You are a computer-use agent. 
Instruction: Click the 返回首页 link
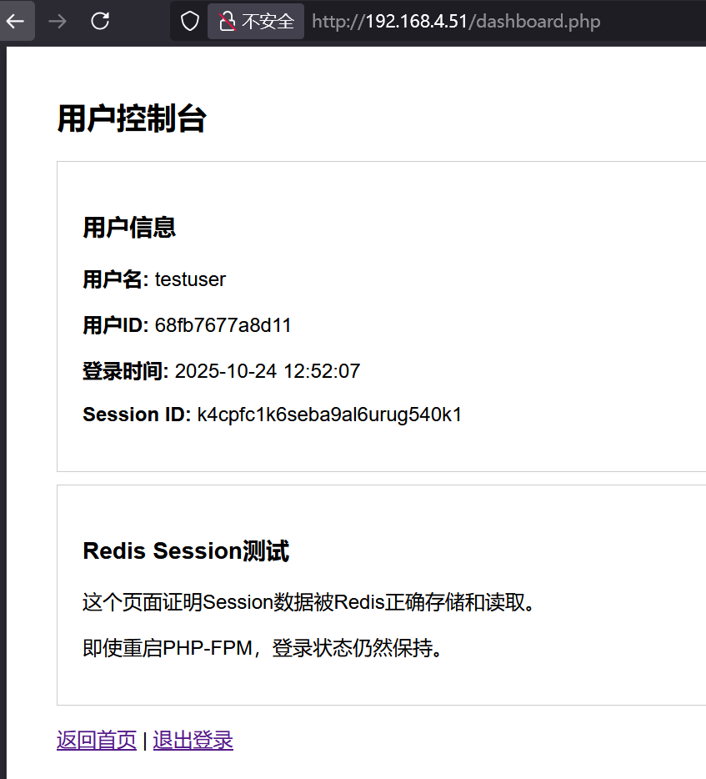pyautogui.click(x=96, y=740)
